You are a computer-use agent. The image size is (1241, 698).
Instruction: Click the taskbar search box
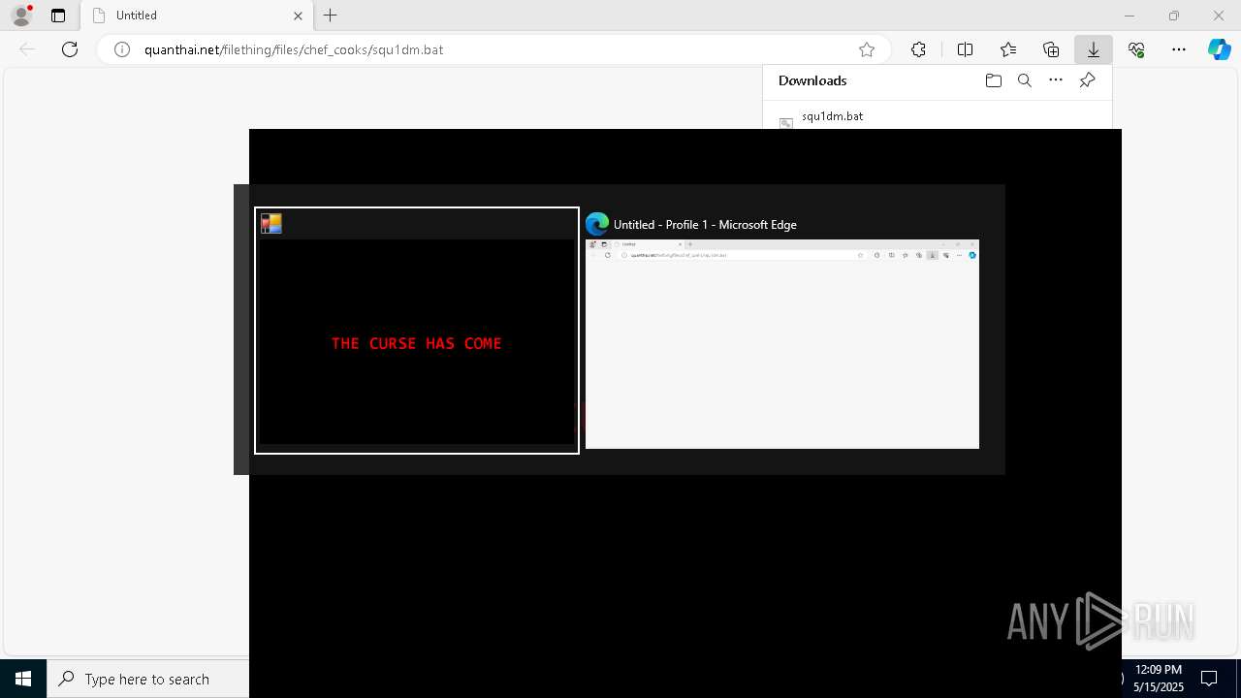(x=147, y=679)
